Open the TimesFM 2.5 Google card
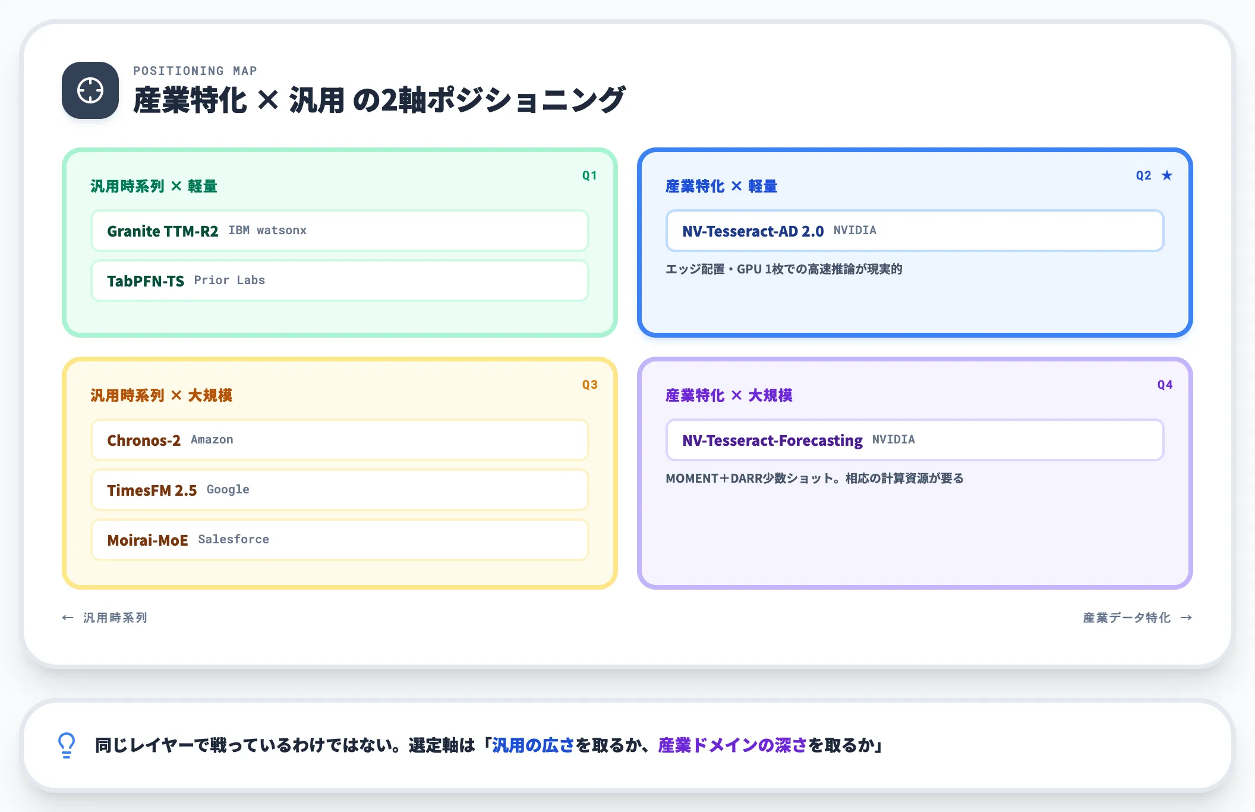Viewport: 1255px width, 812px height. click(x=340, y=490)
